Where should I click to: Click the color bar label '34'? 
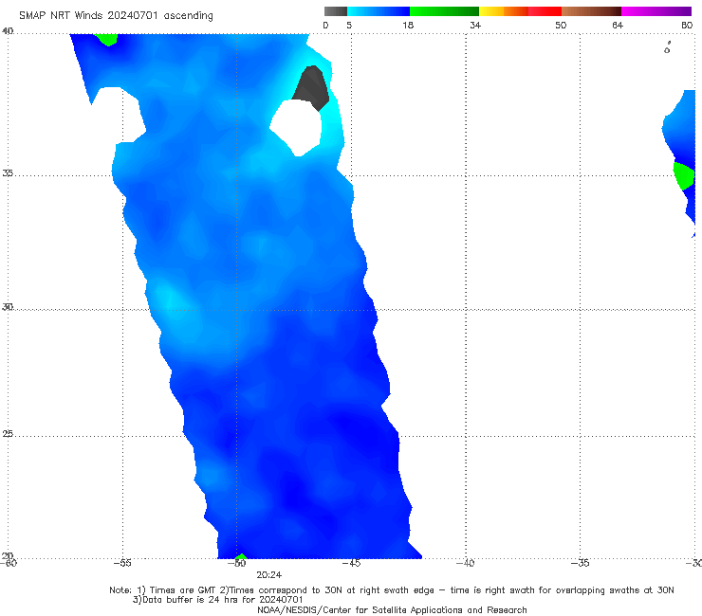(x=475, y=25)
